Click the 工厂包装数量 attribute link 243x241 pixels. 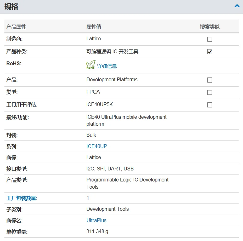tap(22, 198)
